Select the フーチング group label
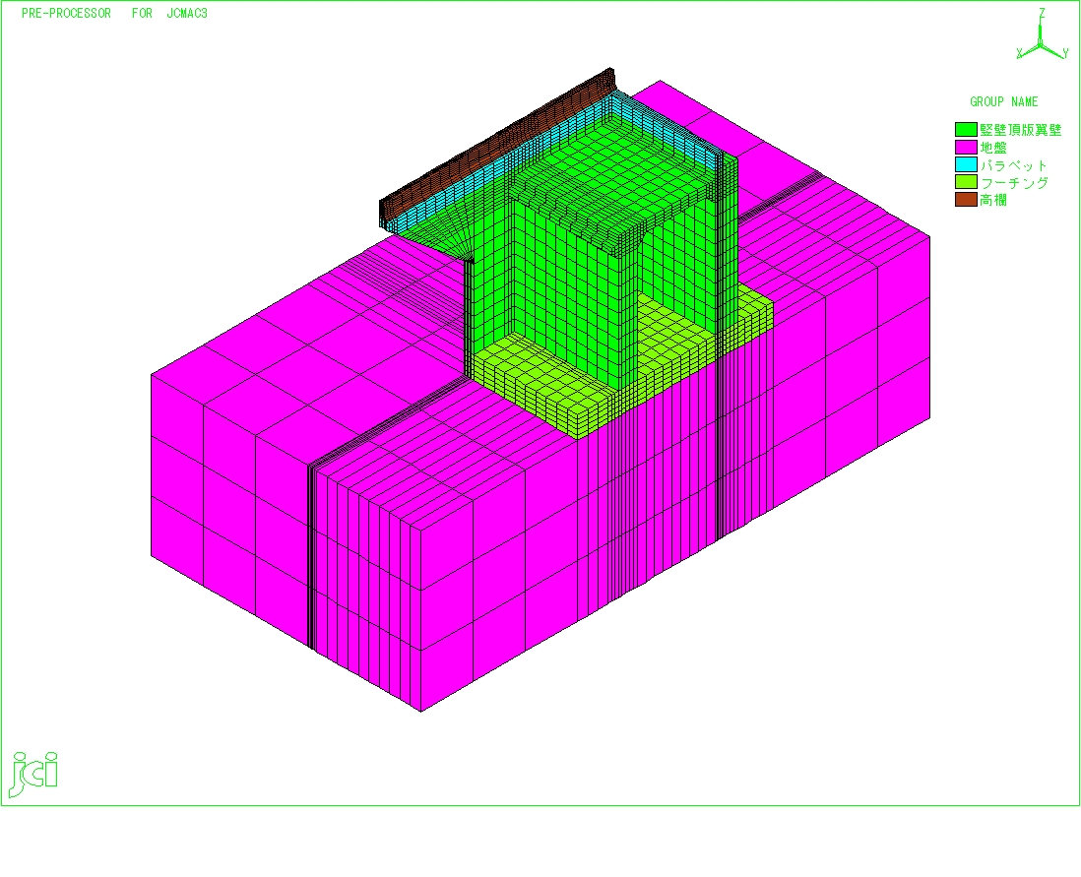1081x877 pixels. pyautogui.click(x=1013, y=183)
